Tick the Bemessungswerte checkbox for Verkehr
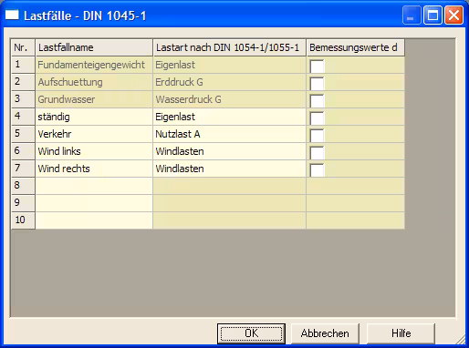This screenshot has height=348, width=469. [x=317, y=136]
